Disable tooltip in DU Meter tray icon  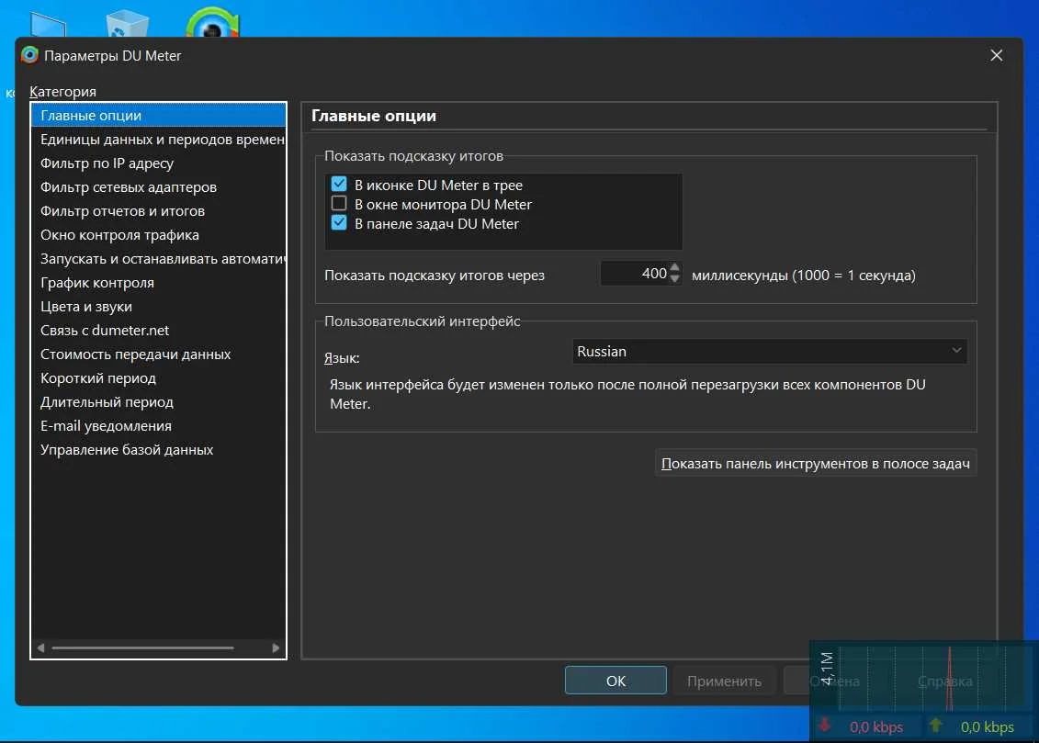339,184
